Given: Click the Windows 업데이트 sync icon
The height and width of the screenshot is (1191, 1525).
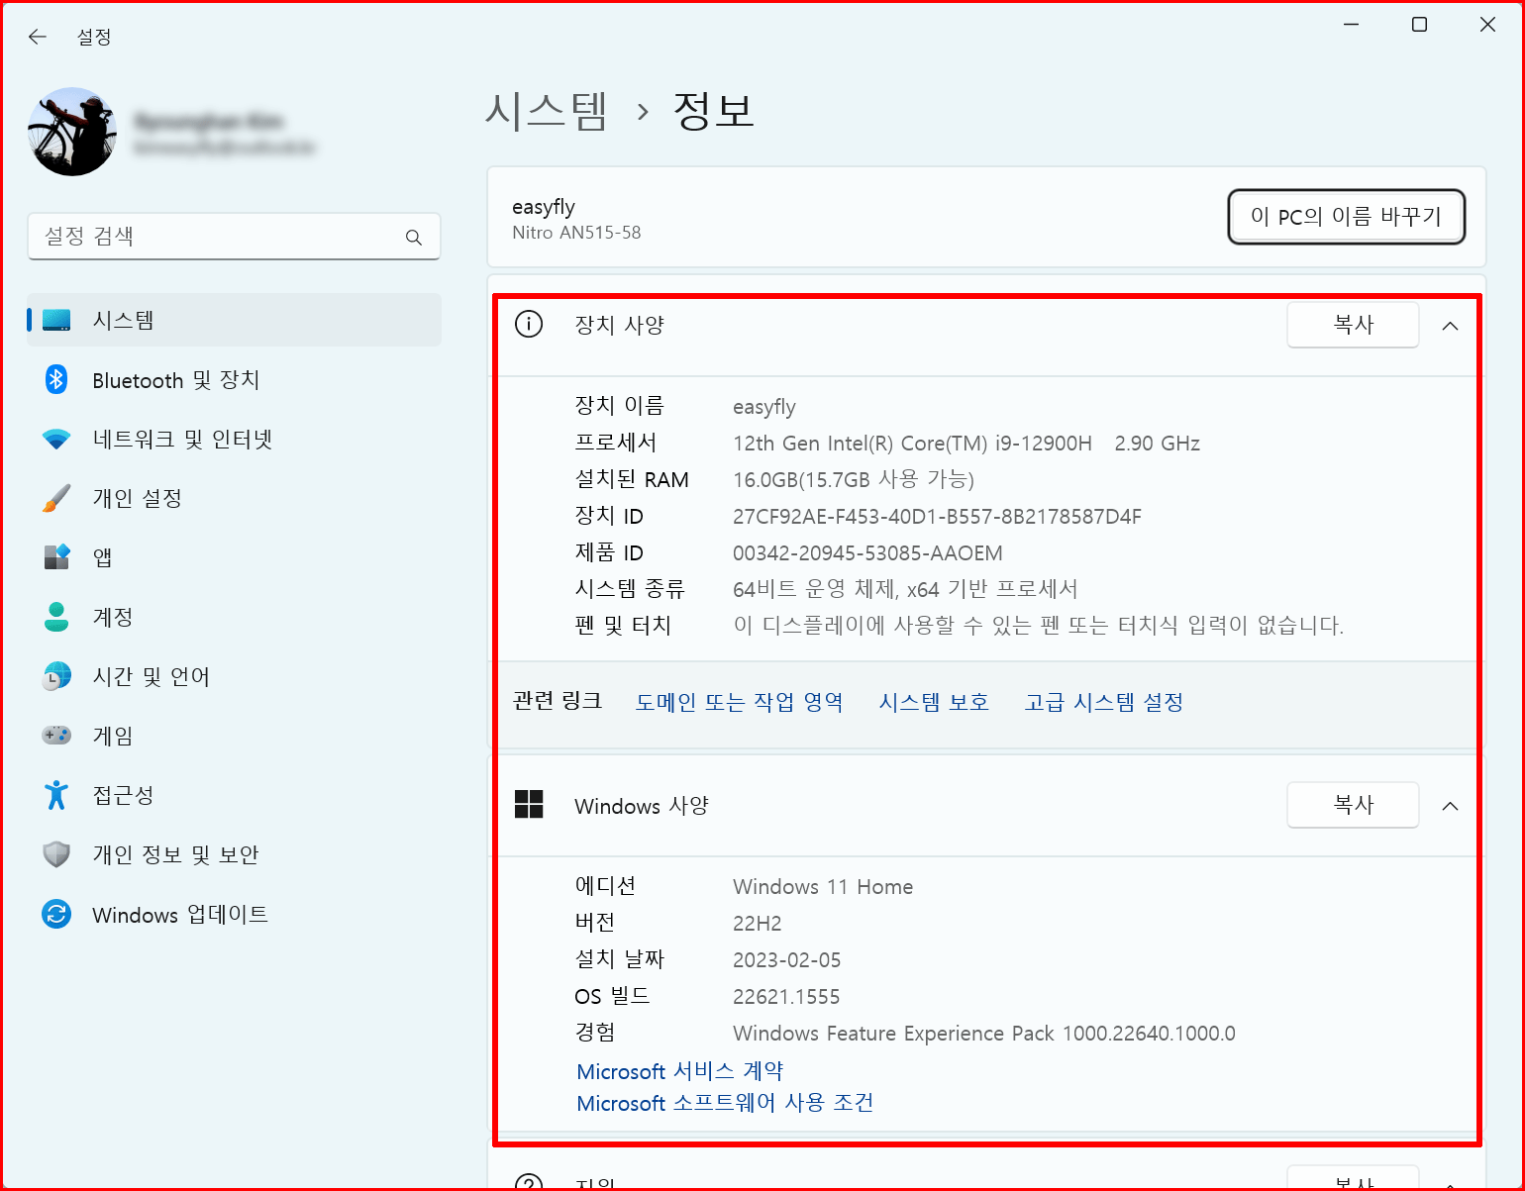Looking at the screenshot, I should click(x=56, y=914).
